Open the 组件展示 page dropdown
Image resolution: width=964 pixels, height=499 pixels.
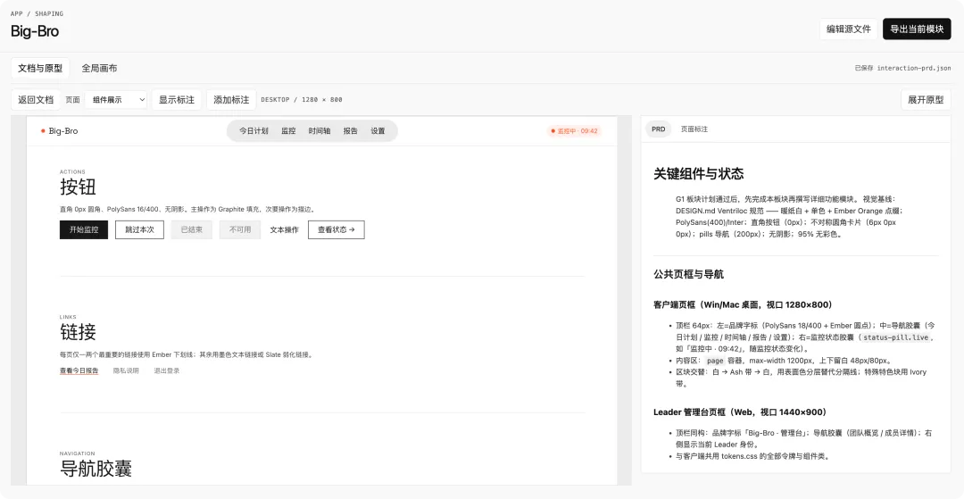tap(116, 100)
